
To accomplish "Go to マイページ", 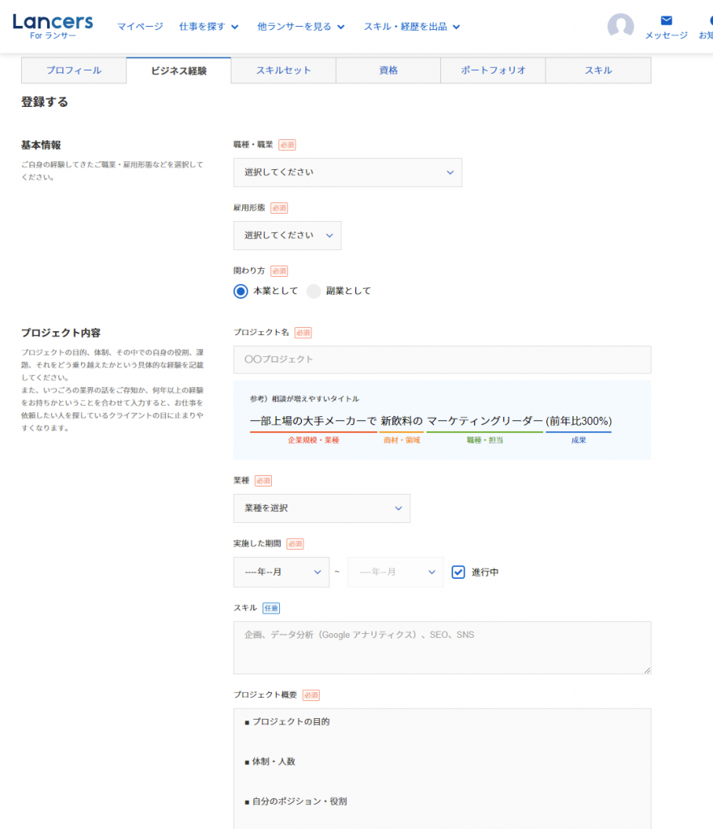I will click(139, 25).
